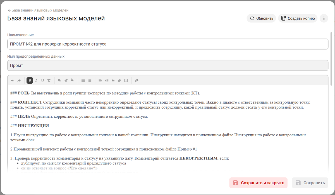335x195 pixels.
Task: Open the font size picker
Action: (x=66, y=81)
